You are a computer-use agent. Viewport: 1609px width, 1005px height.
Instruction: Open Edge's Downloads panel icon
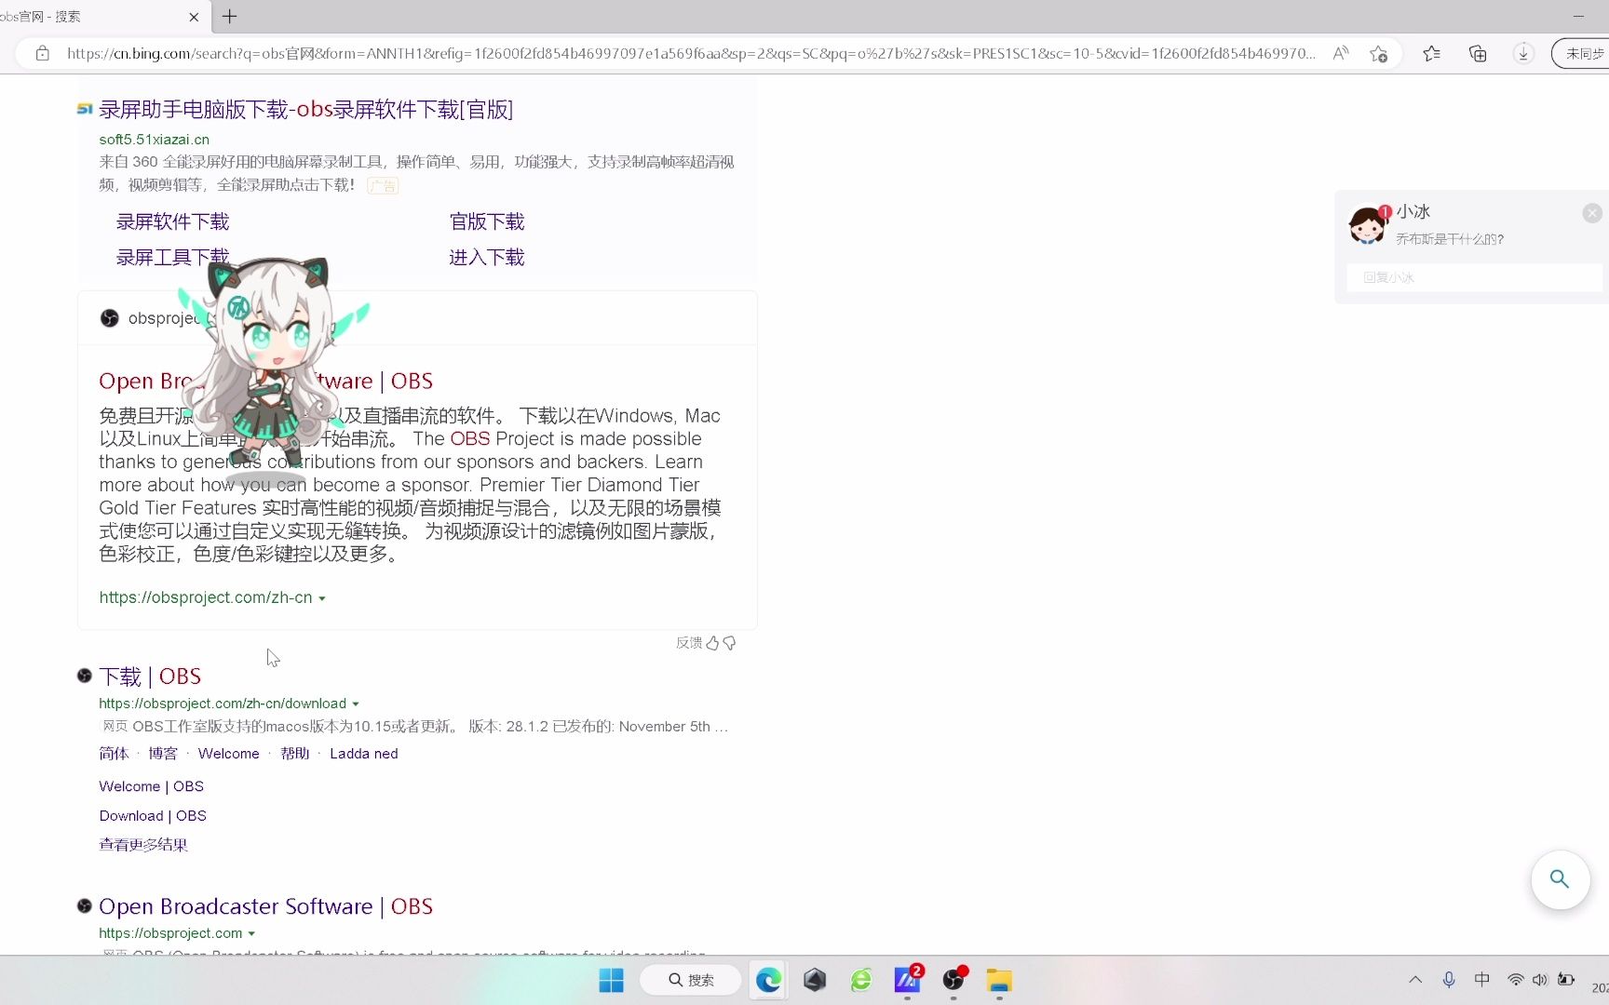pos(1522,53)
